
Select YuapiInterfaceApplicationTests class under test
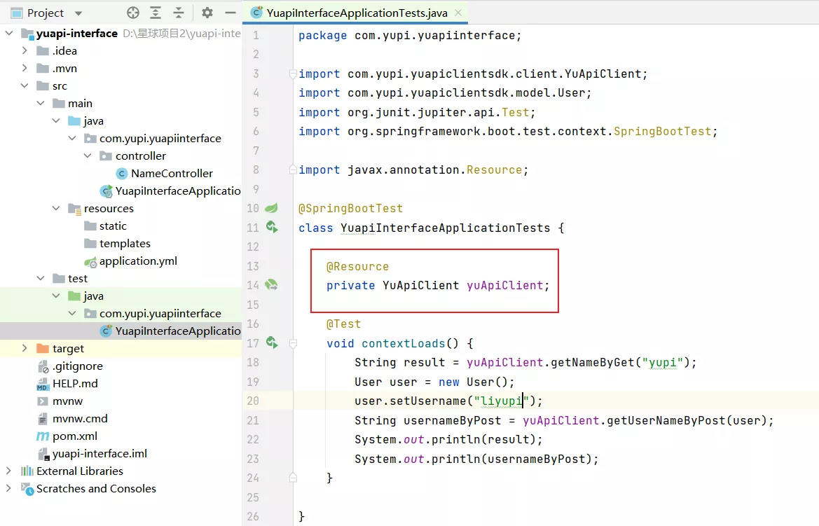click(x=178, y=331)
